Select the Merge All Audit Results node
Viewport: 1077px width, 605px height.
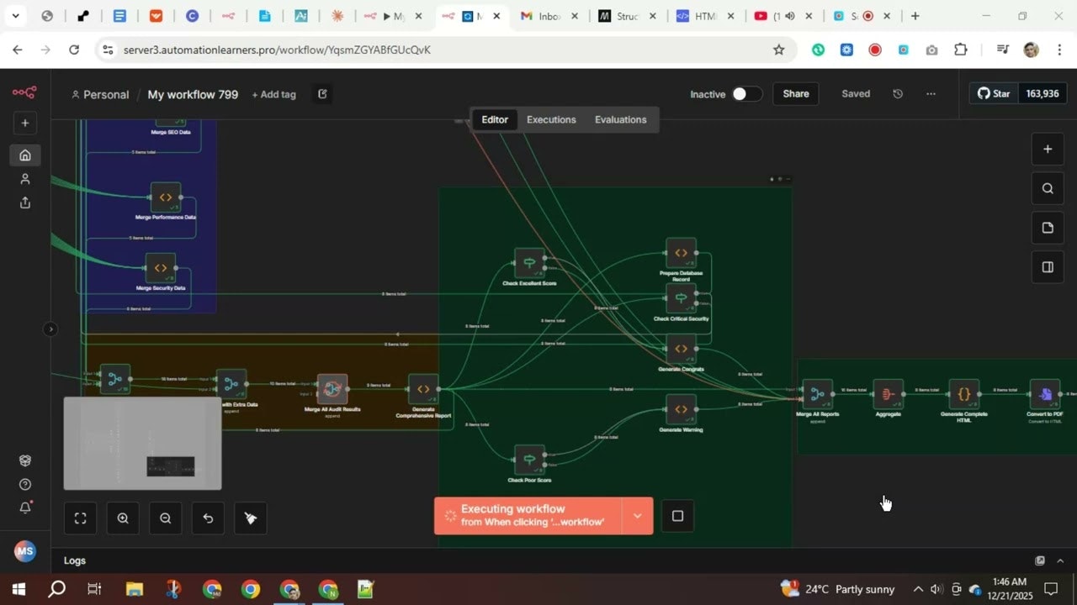332,389
